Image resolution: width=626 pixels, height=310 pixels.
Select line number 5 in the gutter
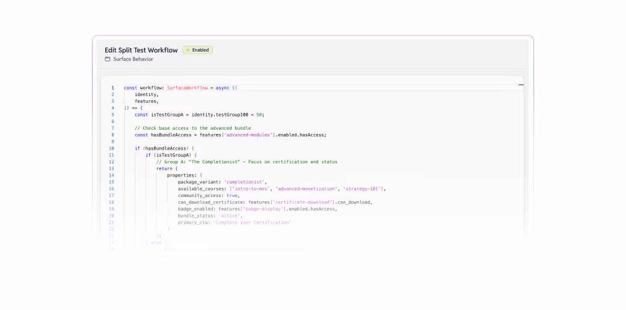[112, 115]
